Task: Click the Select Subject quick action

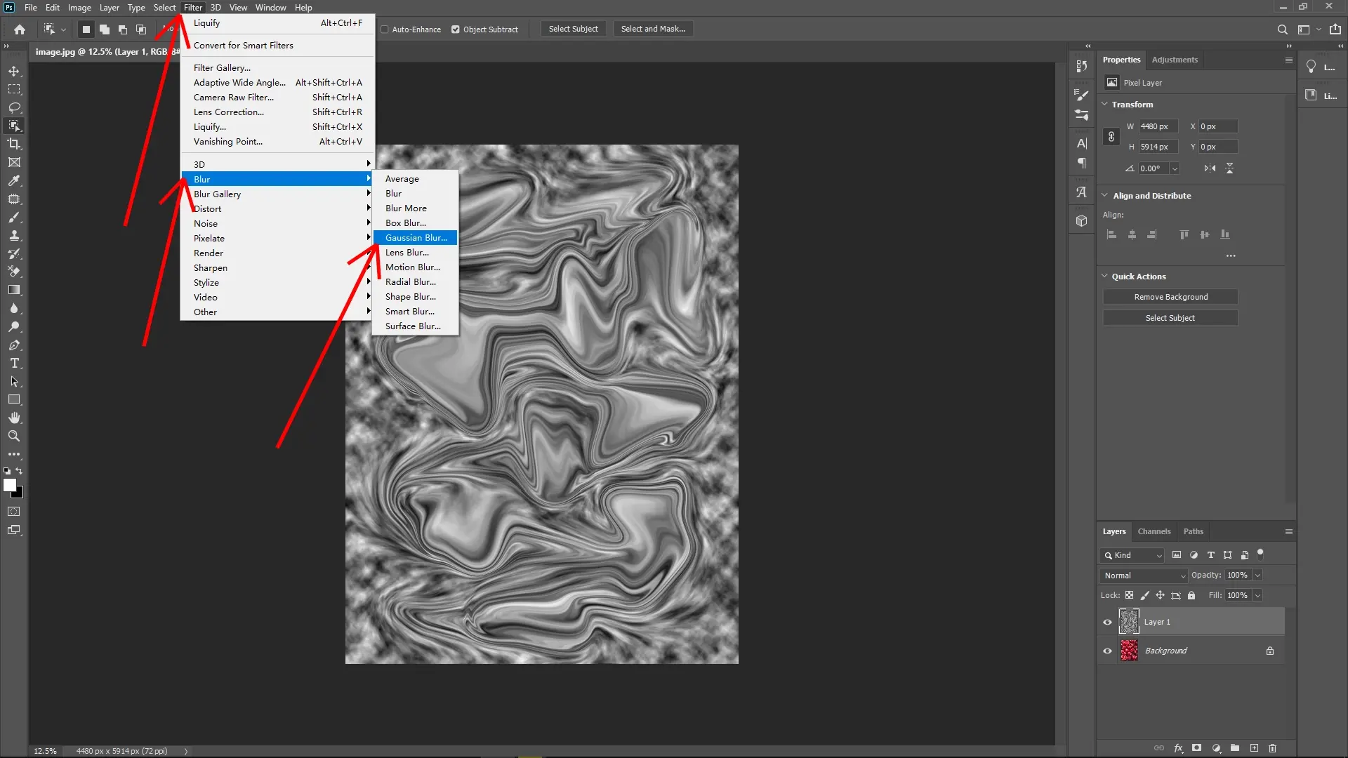Action: 1170,317
